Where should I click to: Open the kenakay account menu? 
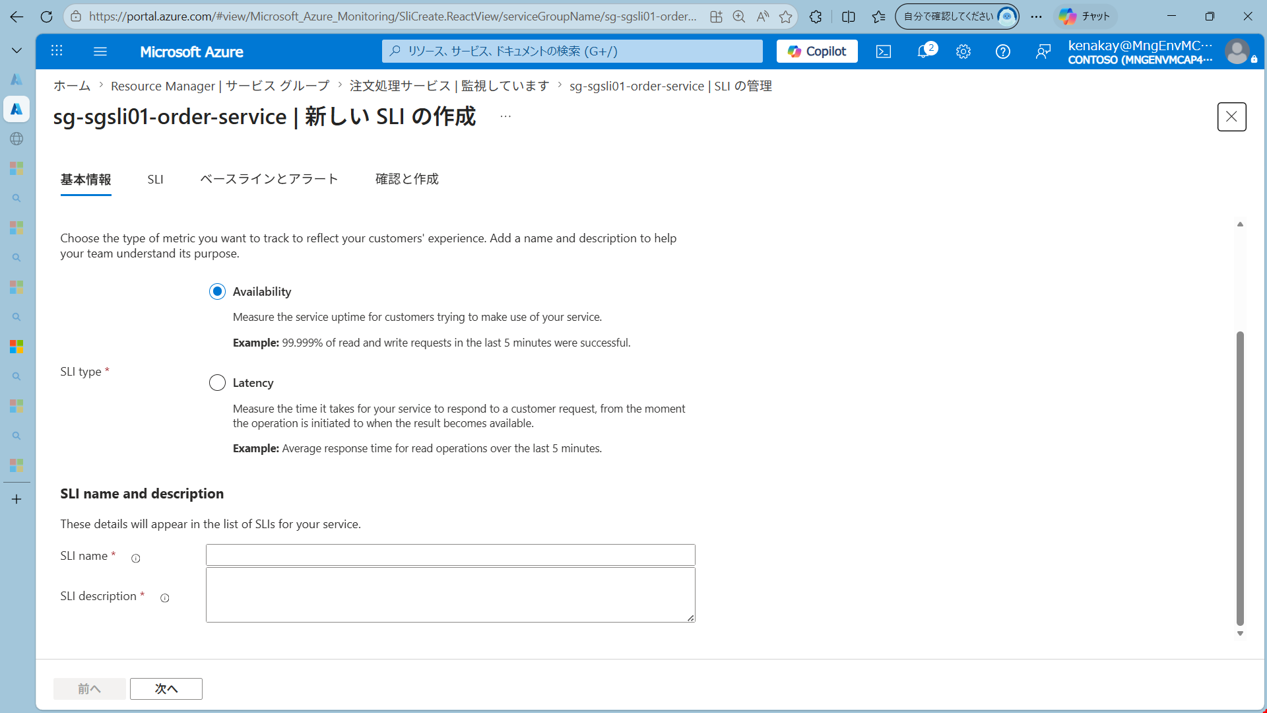[1140, 51]
